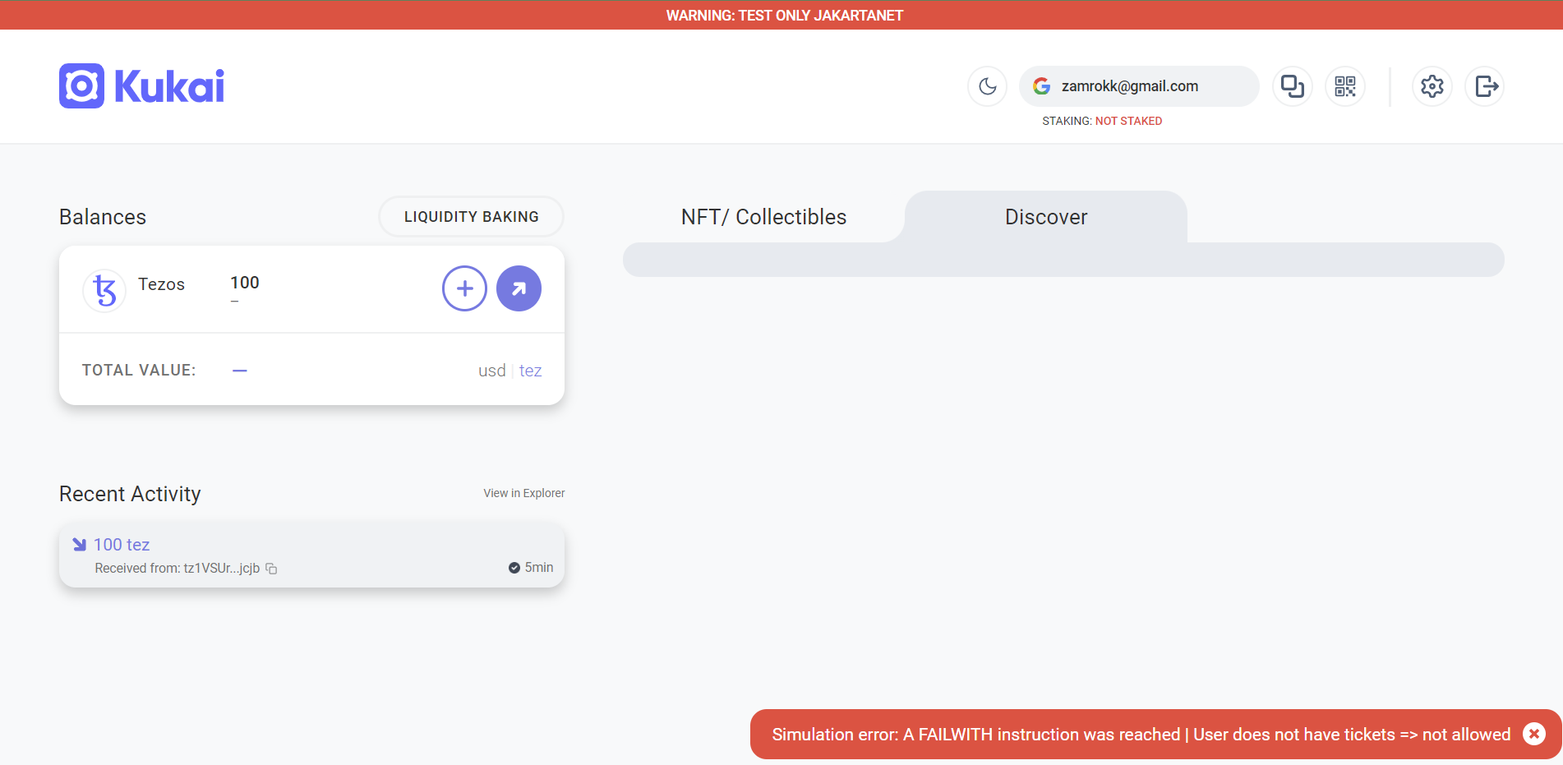Screen dimensions: 1563x765
Task: Log out using the exit icon
Action: point(1485,86)
